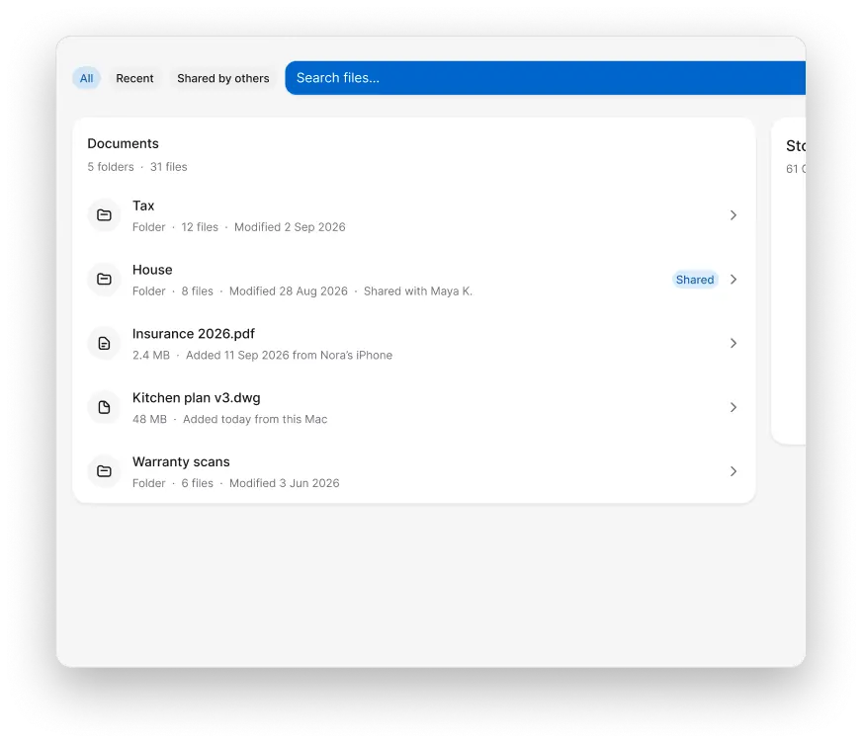Click the House folder icon
The width and height of the screenshot is (862, 743).
(104, 280)
